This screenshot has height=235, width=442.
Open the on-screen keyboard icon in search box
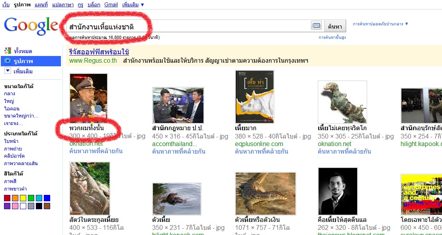316,25
